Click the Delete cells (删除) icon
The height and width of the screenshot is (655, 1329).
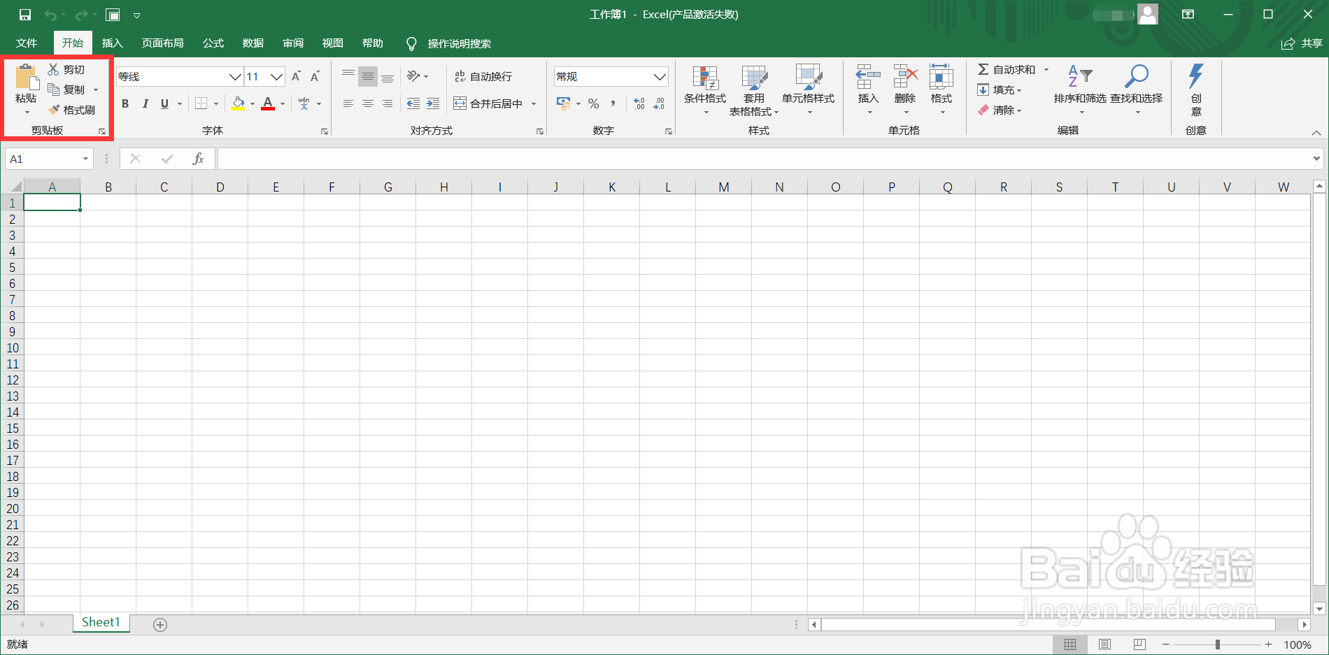(x=905, y=77)
